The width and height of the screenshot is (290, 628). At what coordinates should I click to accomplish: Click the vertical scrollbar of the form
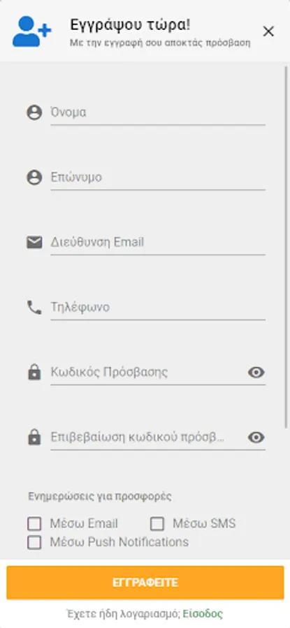287,246
